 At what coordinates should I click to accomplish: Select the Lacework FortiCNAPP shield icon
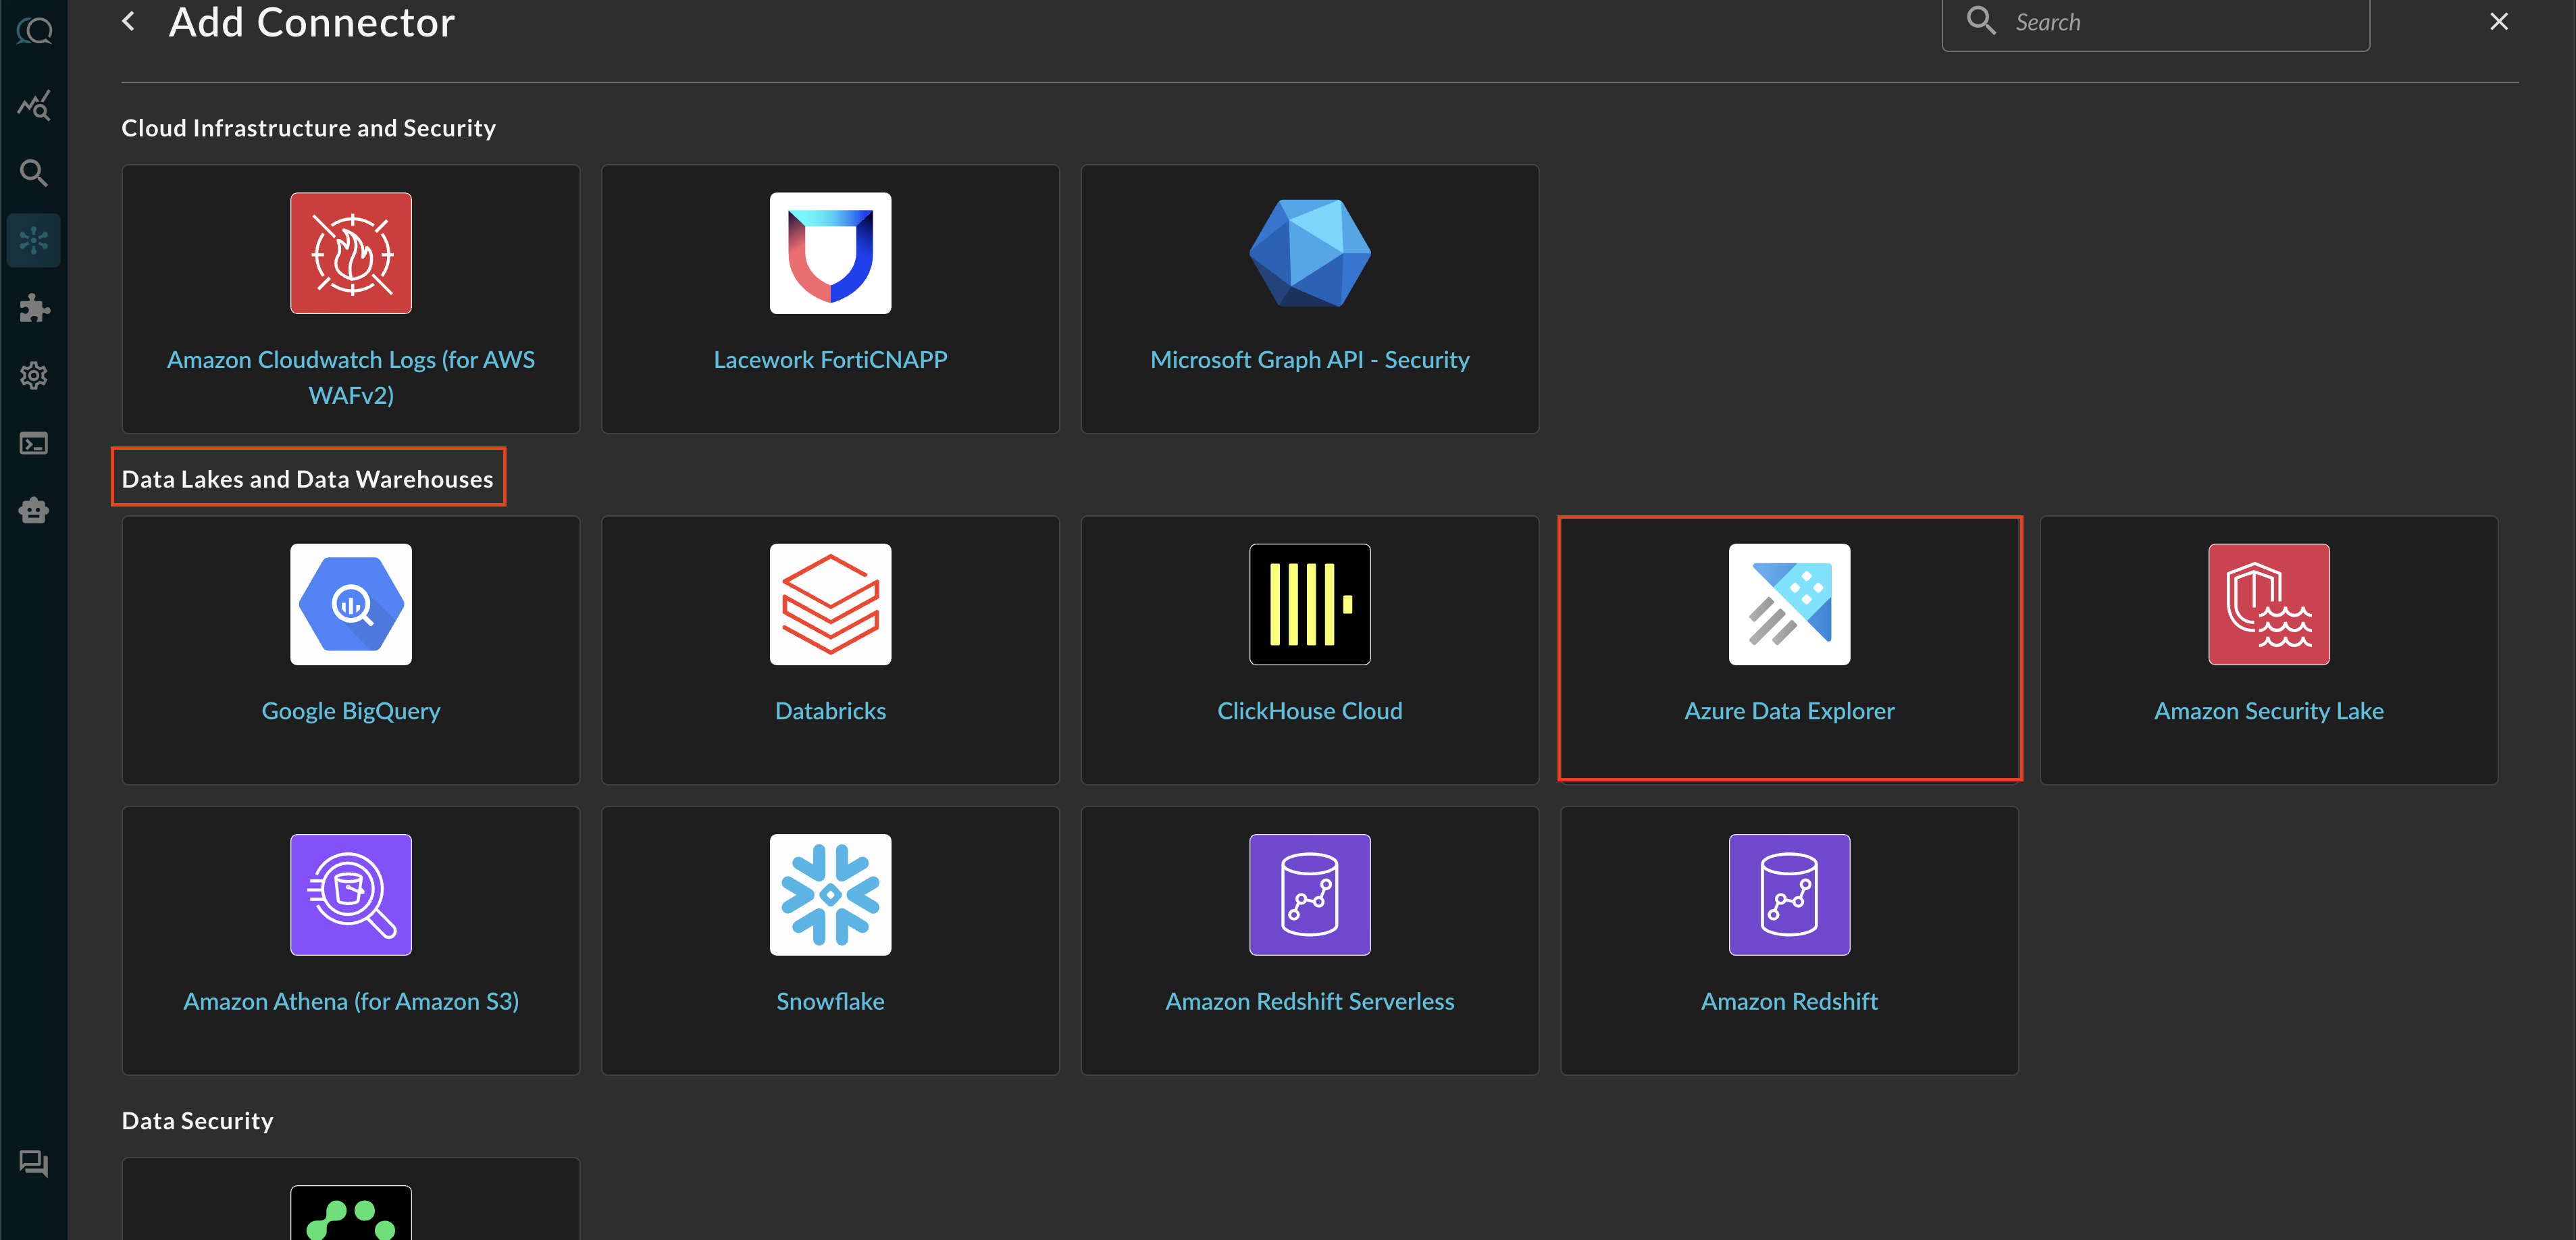click(830, 253)
